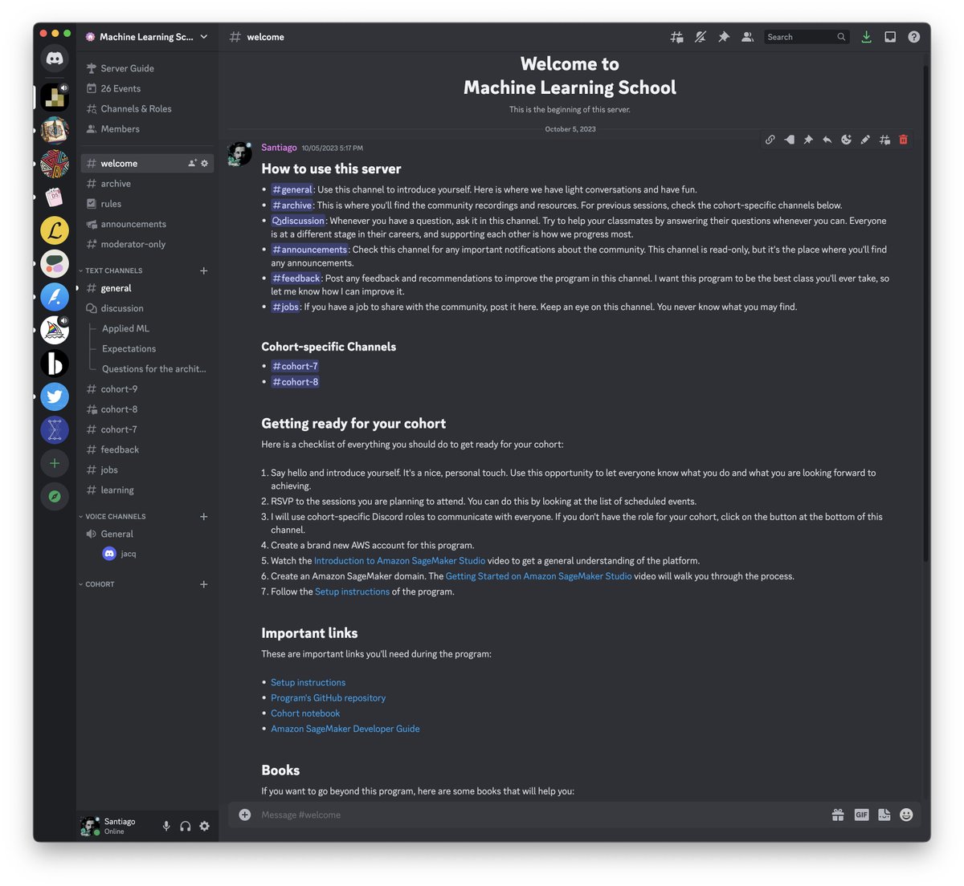The height and width of the screenshot is (886, 964).
Task: Open 26 Events
Action: [147, 88]
